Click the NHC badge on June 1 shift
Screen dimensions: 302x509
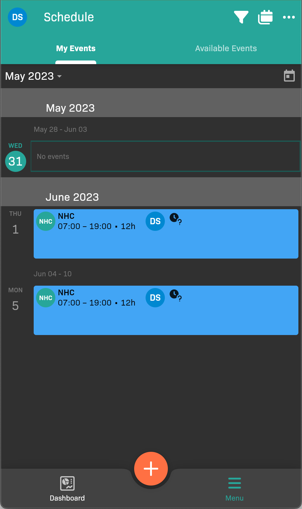[x=46, y=222]
